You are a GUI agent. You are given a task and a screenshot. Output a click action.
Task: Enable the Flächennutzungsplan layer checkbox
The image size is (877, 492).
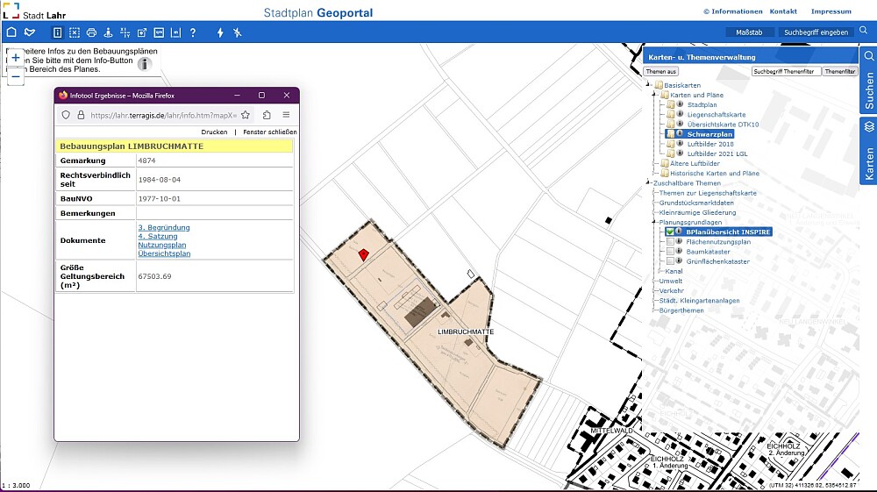click(670, 241)
